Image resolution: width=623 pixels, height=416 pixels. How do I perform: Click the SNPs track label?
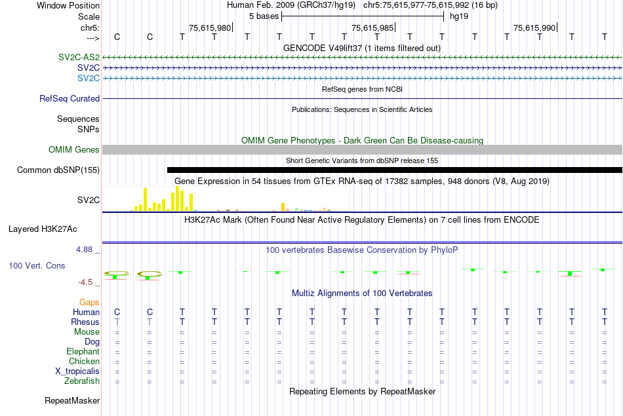(89, 129)
